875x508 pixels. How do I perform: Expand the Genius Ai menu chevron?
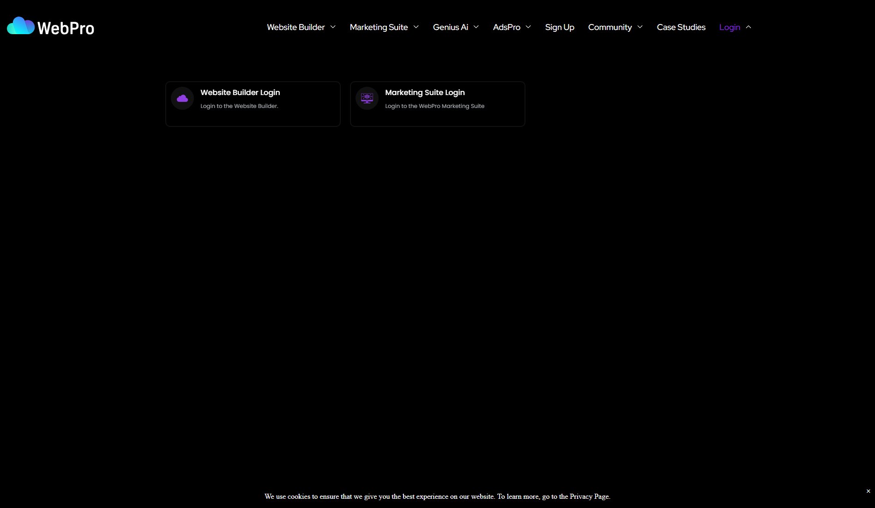476,27
